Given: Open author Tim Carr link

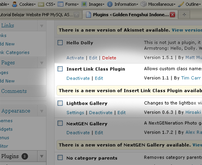Looking at the screenshot, I should [x=191, y=78].
